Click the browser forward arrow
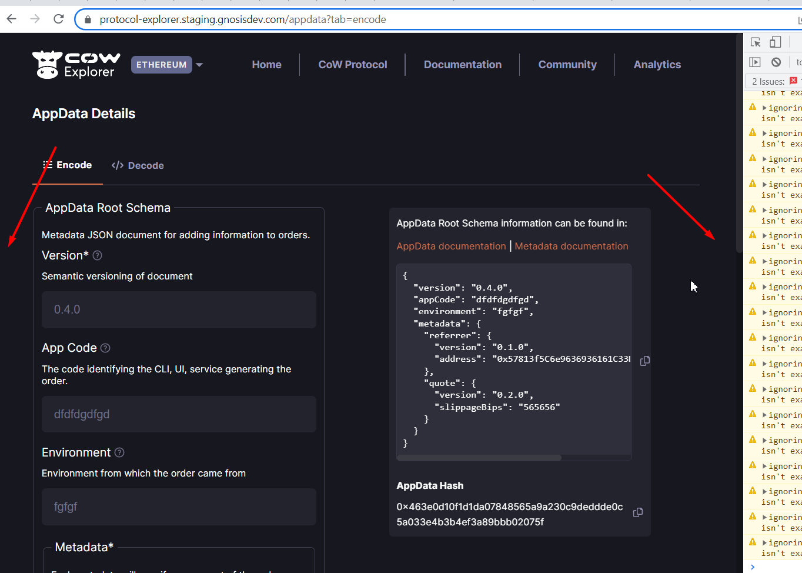This screenshot has height=573, width=802. 35,19
